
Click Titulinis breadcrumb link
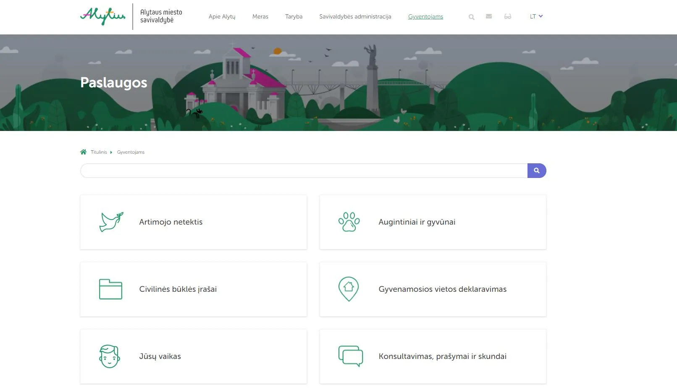click(99, 152)
